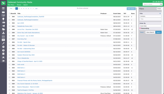Click Shows in the breadcrumb
Viewport: 164px width, 94px height.
tap(19, 5)
